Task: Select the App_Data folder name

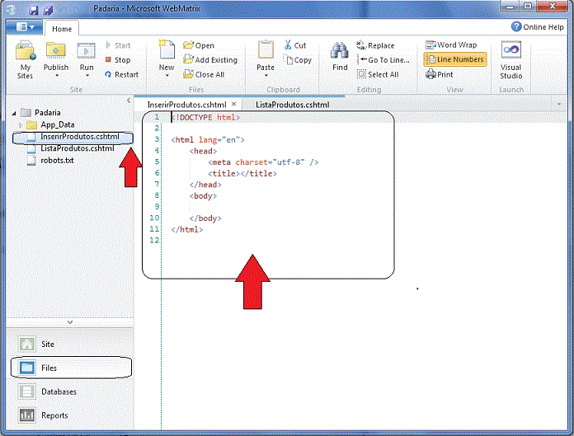Action: pyautogui.click(x=58, y=124)
